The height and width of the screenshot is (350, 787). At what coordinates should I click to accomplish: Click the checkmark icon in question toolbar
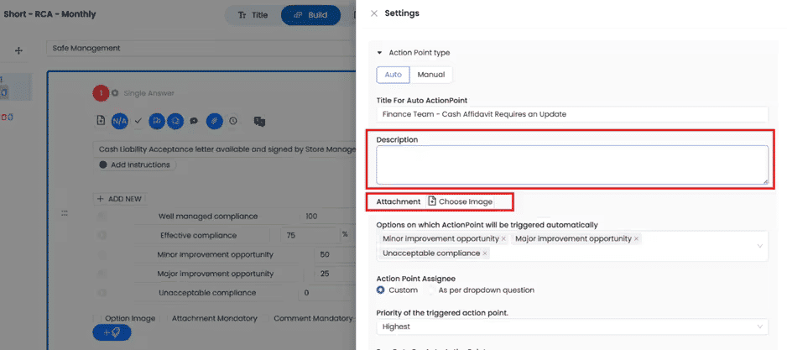[138, 121]
